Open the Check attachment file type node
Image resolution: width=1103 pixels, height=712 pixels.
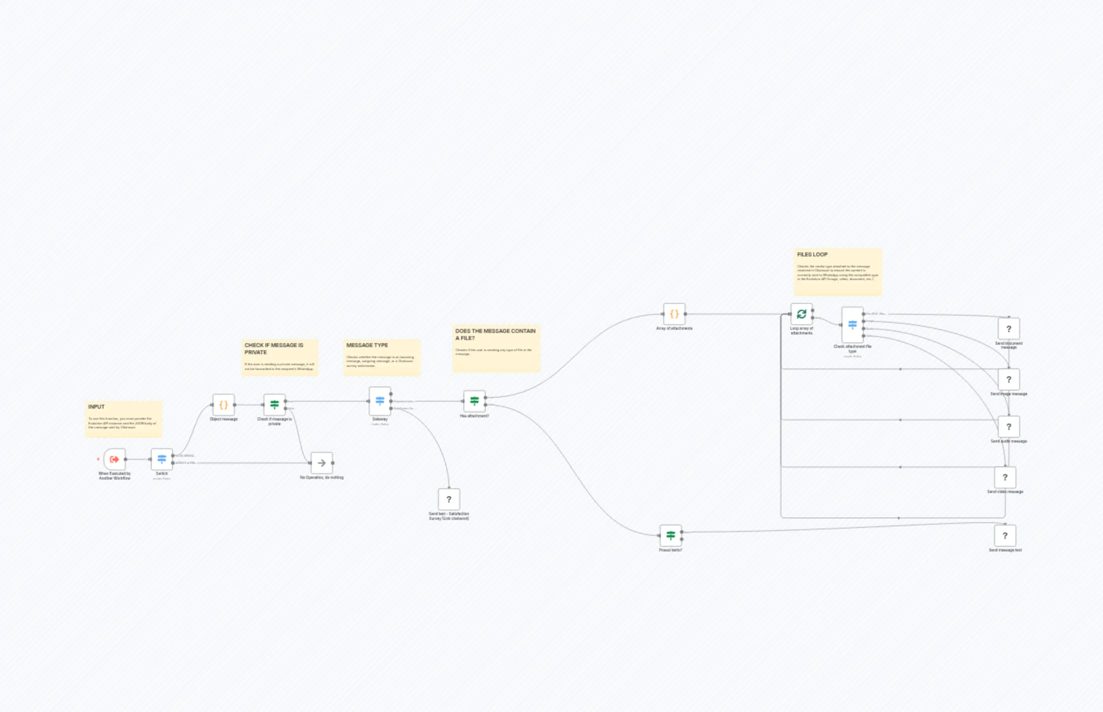853,325
